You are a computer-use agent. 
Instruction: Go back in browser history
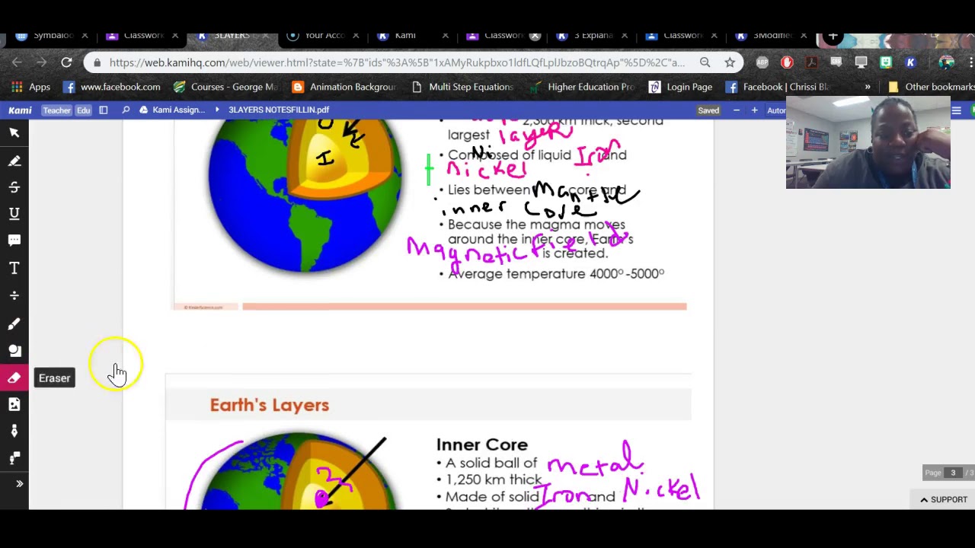coord(17,62)
